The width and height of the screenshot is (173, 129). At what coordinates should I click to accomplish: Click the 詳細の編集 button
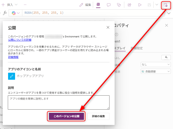coord(98,116)
